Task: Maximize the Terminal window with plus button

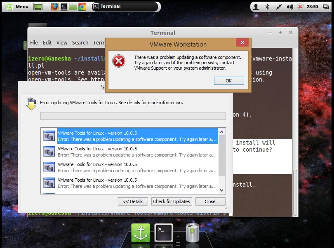Action: [x=280, y=33]
